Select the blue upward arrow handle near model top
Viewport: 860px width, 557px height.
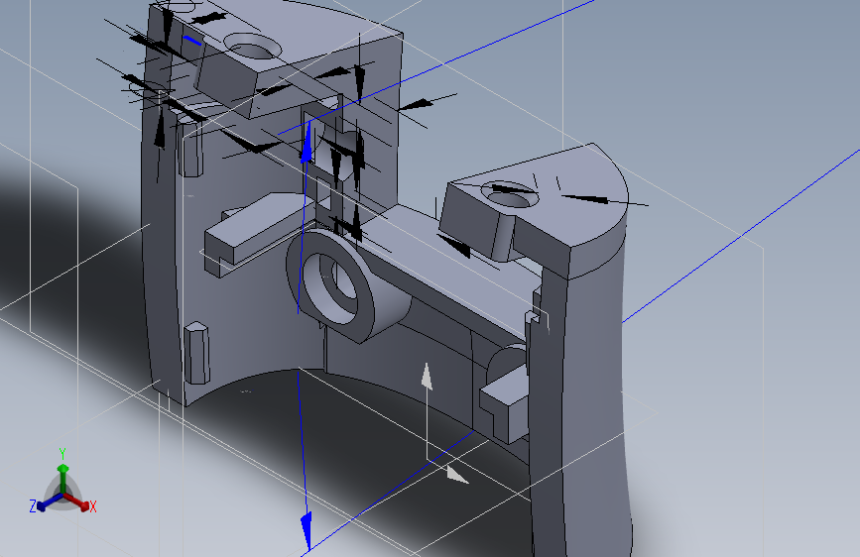tap(307, 143)
